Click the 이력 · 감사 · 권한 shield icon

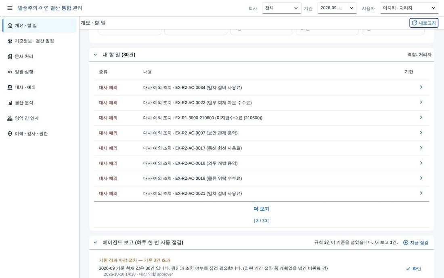10,134
